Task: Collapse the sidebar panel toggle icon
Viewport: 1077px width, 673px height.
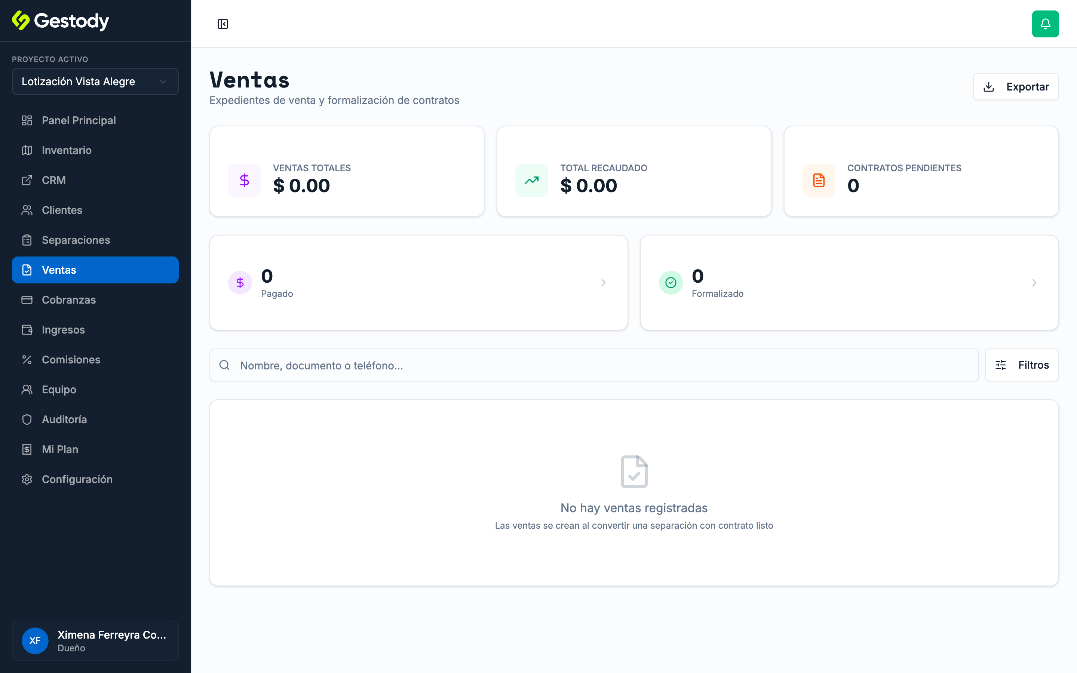Action: (223, 24)
